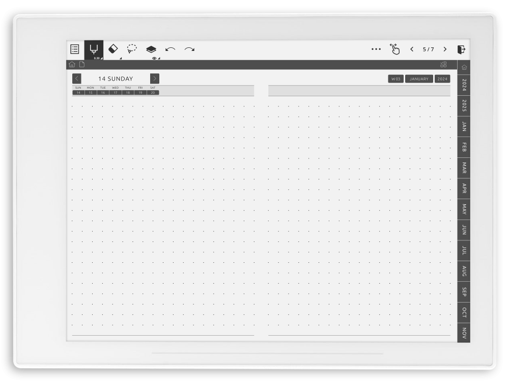Open the 2025 year side tab

(x=464, y=106)
